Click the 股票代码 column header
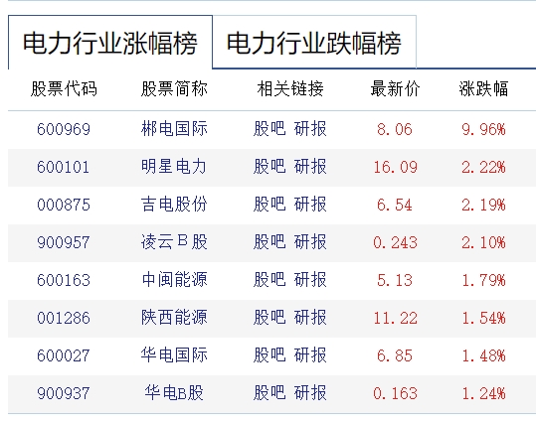The image size is (536, 422). tap(64, 88)
